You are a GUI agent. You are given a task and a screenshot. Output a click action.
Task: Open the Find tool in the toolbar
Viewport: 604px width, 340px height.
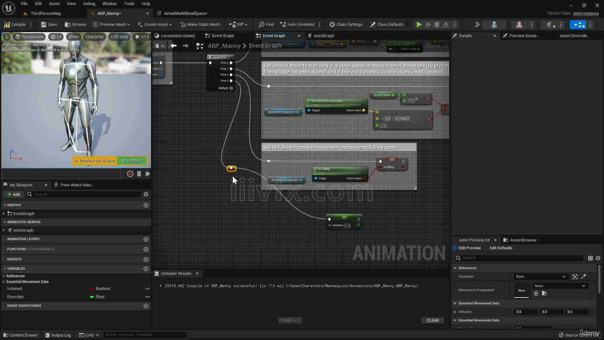pos(266,25)
